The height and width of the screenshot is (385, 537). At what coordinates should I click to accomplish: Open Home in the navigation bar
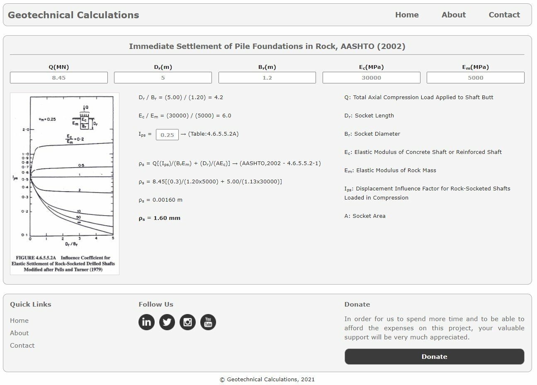407,15
